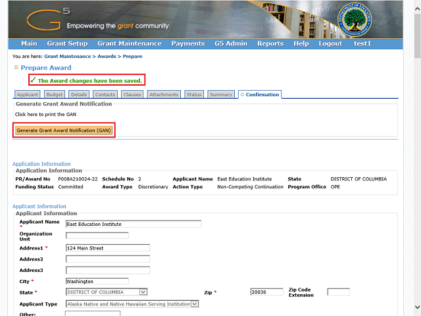
Task: Switch to the Attachments tab
Action: click(x=164, y=95)
